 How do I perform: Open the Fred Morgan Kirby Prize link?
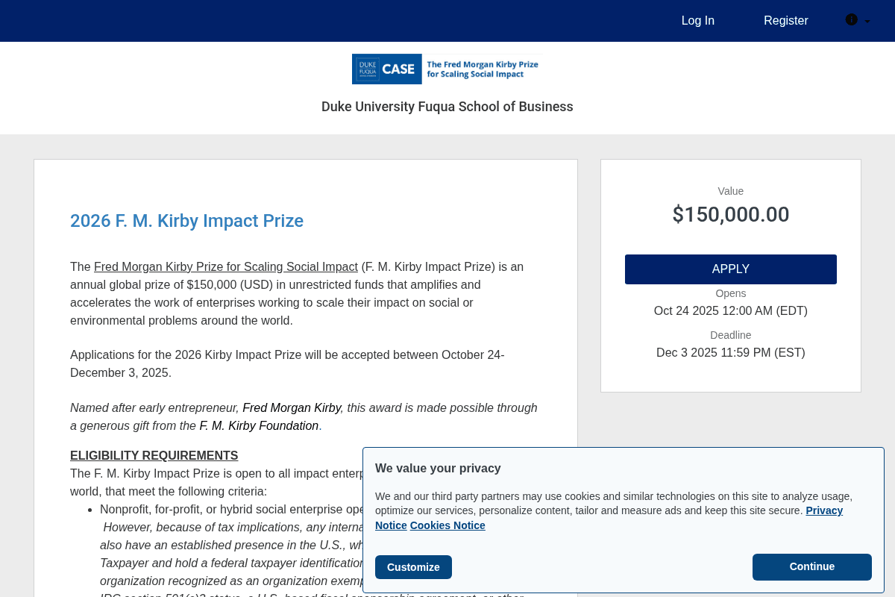[225, 266]
